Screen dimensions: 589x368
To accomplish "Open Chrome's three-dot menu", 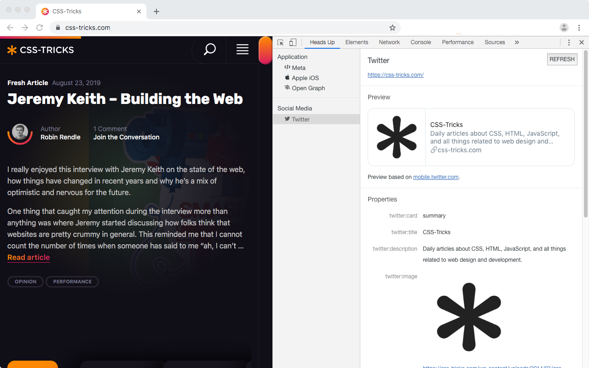I will [x=580, y=28].
